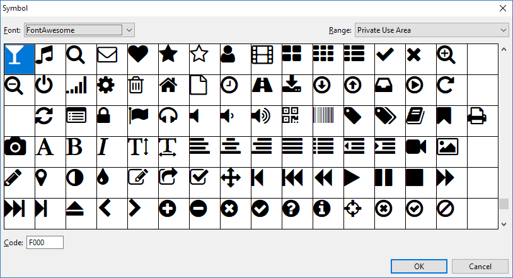The image size is (513, 278).
Task: Choose the barcode symbol
Action: pyautogui.click(x=328, y=121)
